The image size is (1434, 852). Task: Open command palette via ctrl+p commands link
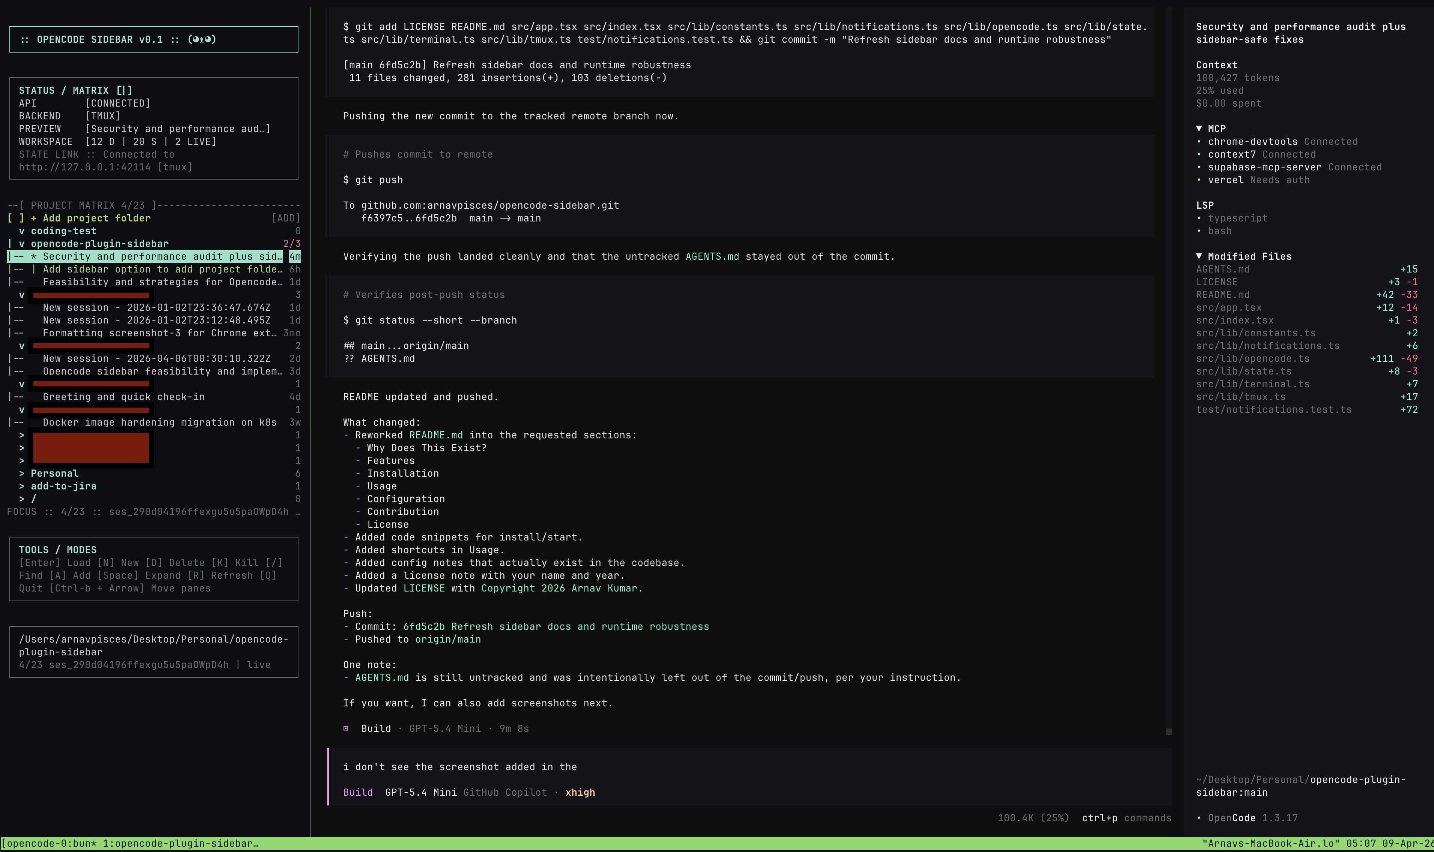(1126, 817)
